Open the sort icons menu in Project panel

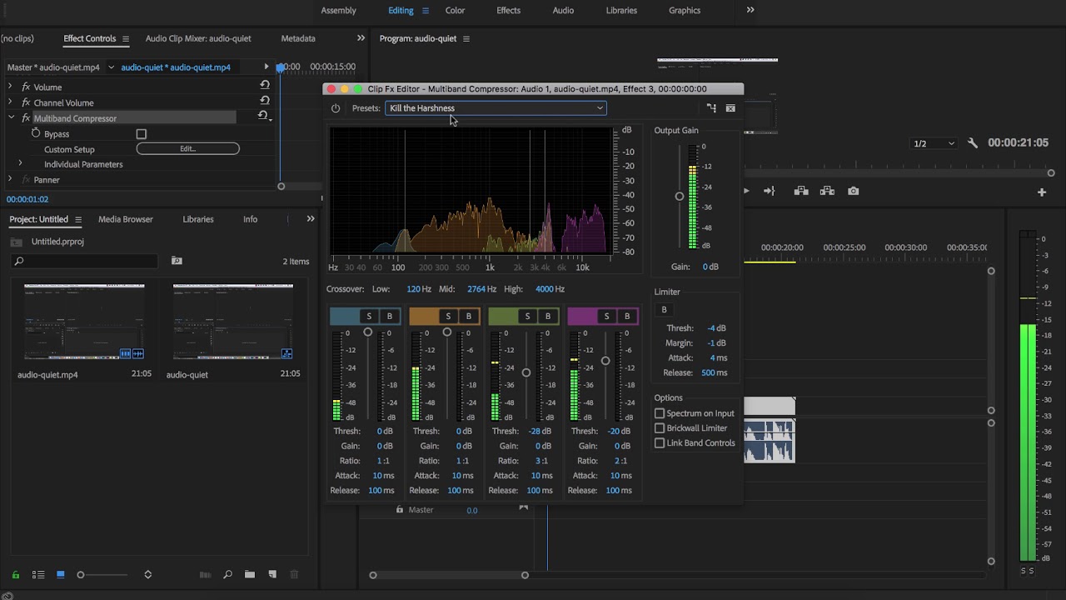[147, 574]
